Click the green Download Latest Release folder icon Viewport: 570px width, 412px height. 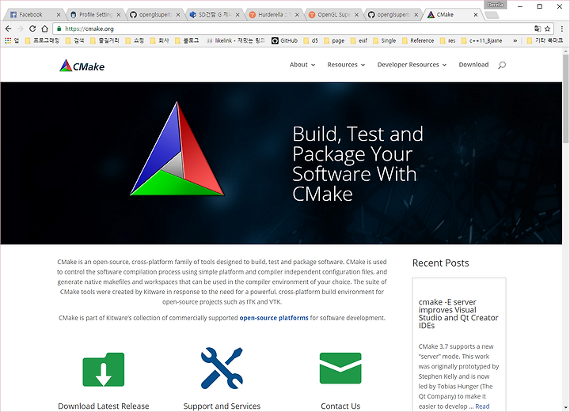coord(104,369)
